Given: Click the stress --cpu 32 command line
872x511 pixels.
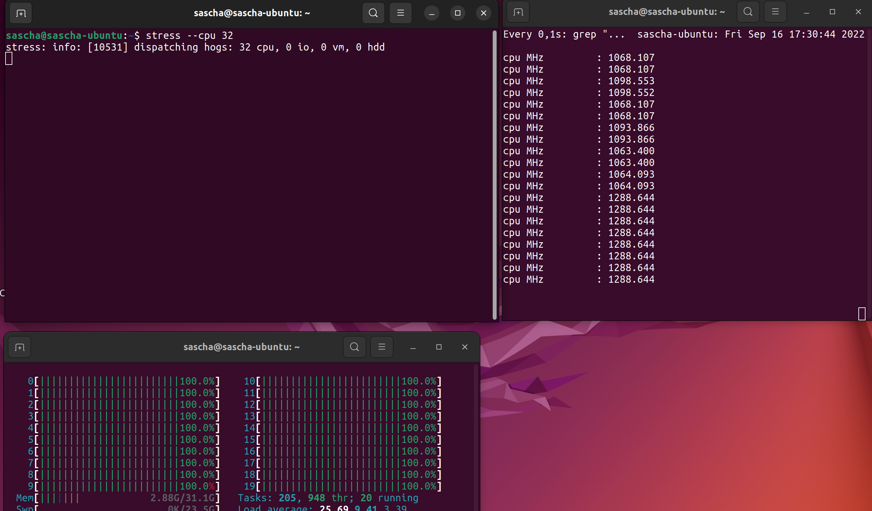Looking at the screenshot, I should pos(189,35).
